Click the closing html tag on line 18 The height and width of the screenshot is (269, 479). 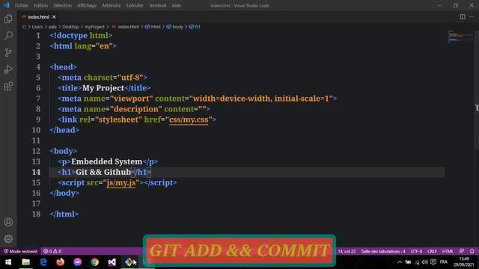coord(64,214)
